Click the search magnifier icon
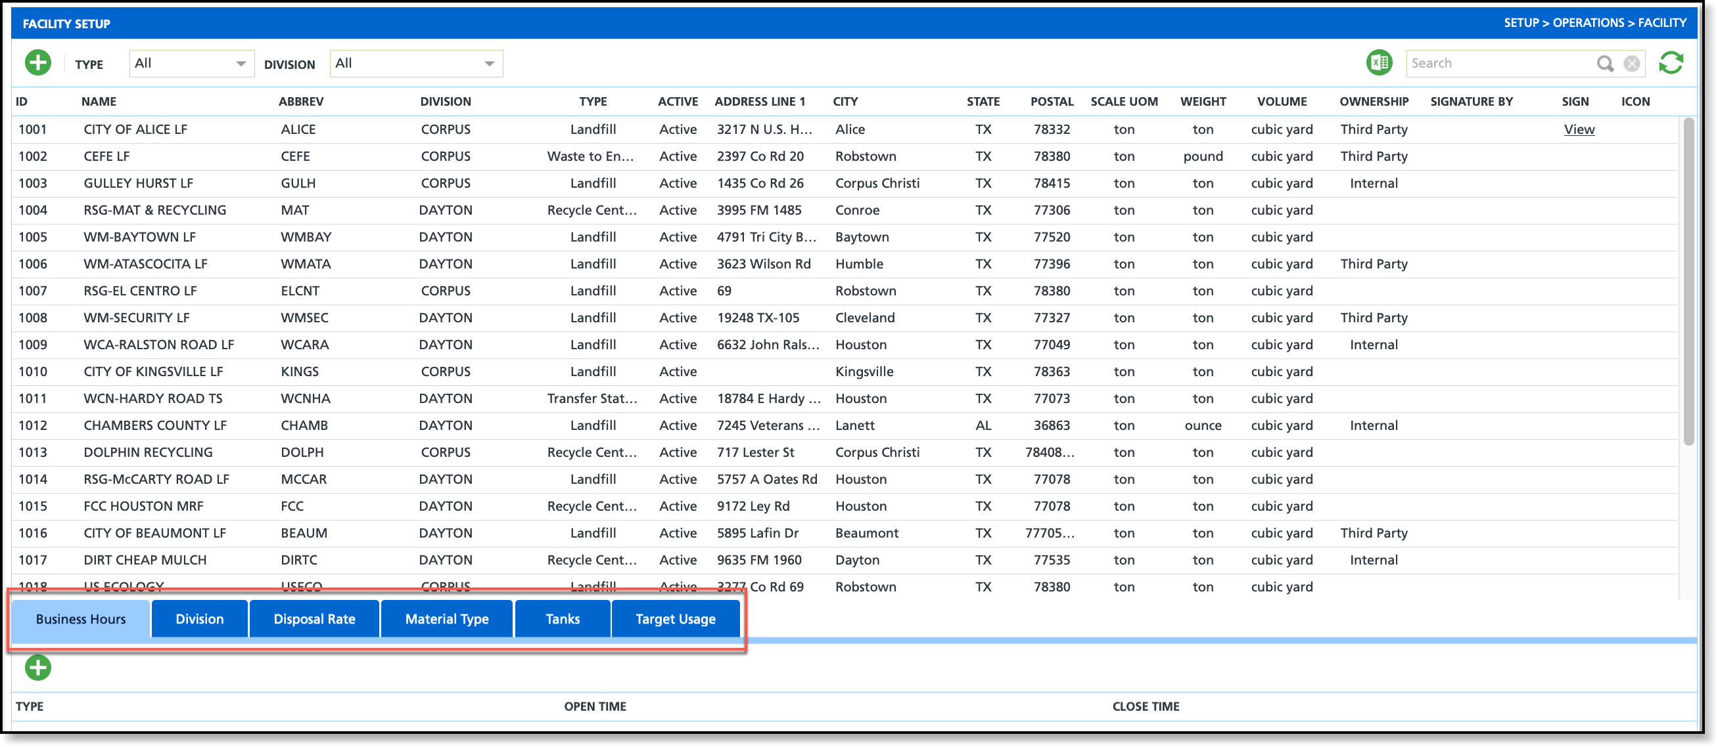 [1604, 63]
